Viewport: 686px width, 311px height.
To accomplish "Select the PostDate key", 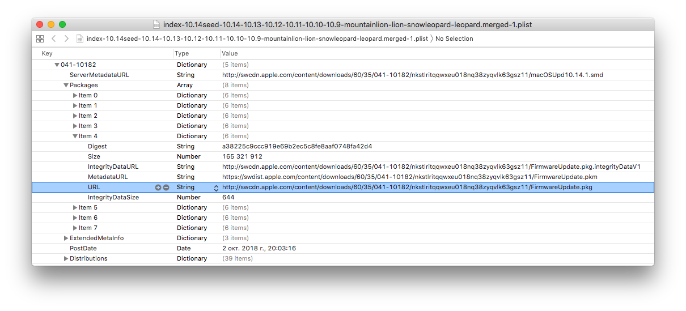I will coord(83,248).
